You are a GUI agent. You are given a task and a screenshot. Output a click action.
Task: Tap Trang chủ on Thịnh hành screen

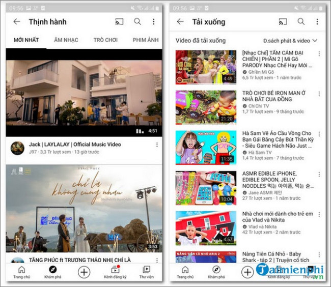tap(21, 272)
